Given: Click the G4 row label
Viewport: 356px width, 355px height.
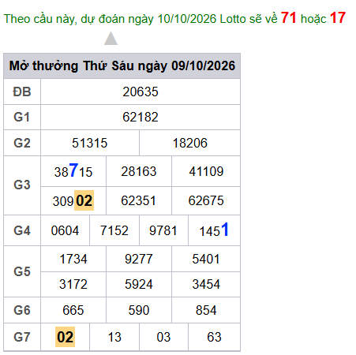Looking at the screenshot, I should pyautogui.click(x=22, y=230).
